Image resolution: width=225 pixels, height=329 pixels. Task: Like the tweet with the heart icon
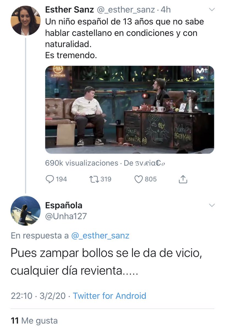pos(139,179)
